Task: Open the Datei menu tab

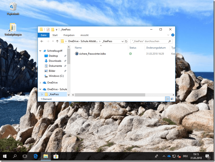Action: (x=44, y=35)
